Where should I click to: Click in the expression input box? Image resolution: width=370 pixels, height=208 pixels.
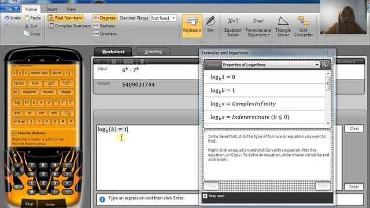click(147, 158)
